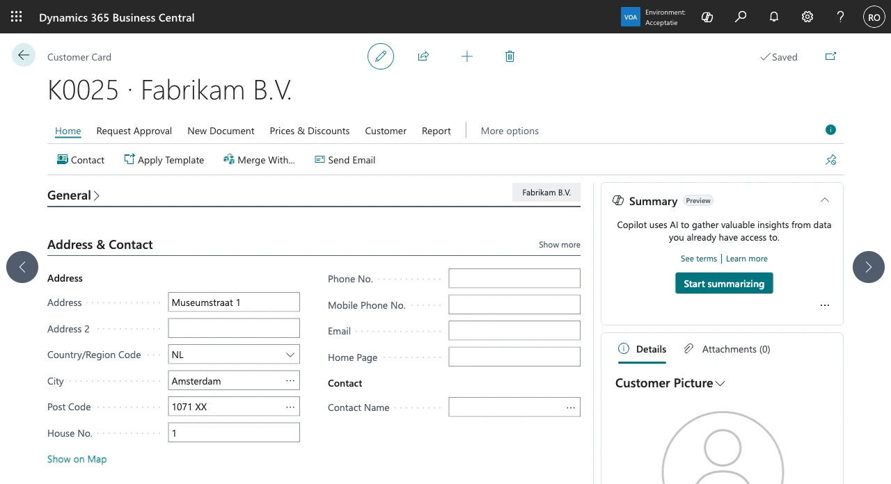
Task: Open the Summary panel more options ellipsis
Action: [825, 305]
